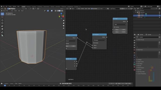Open the Edit menu
This screenshot has width=161, height=90.
tap(7, 6)
